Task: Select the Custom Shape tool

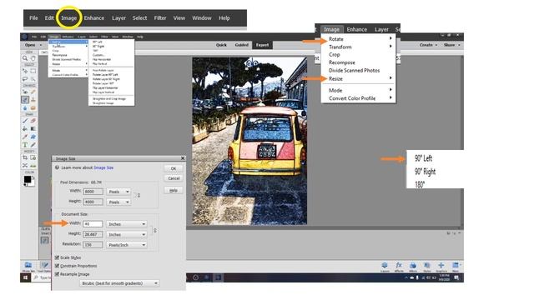Action: (x=33, y=137)
